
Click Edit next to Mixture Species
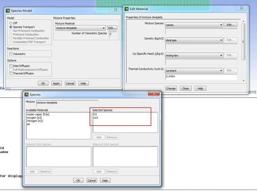pos(231,25)
